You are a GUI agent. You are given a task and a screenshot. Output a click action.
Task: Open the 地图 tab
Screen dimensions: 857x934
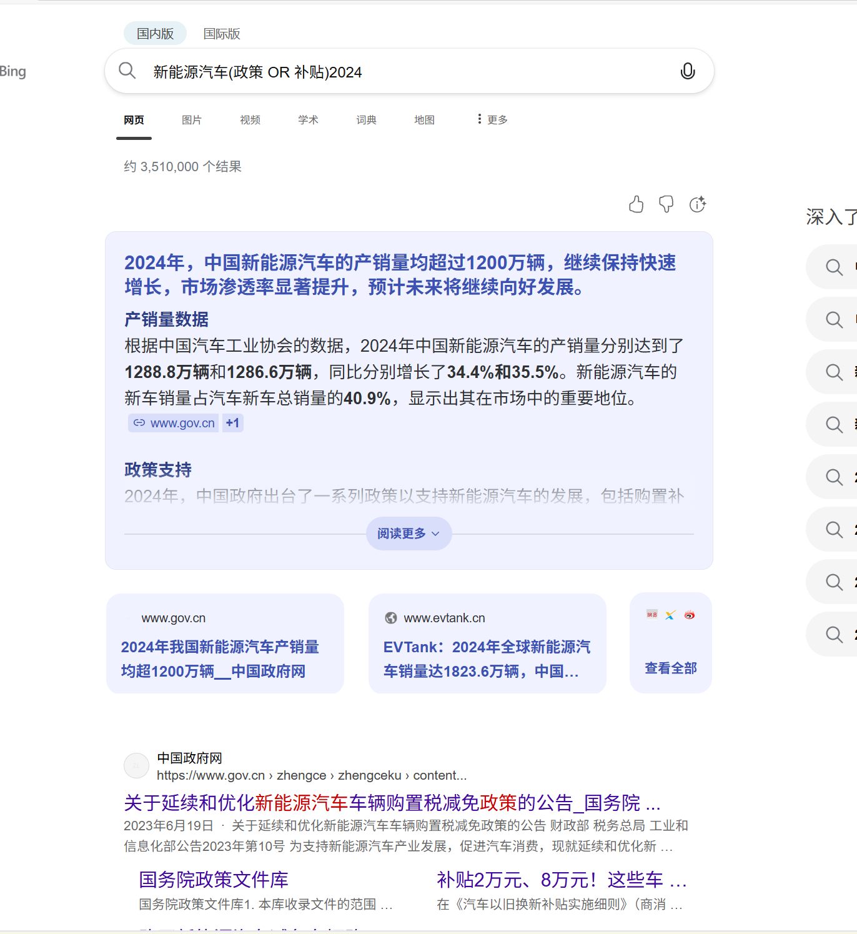pyautogui.click(x=424, y=119)
